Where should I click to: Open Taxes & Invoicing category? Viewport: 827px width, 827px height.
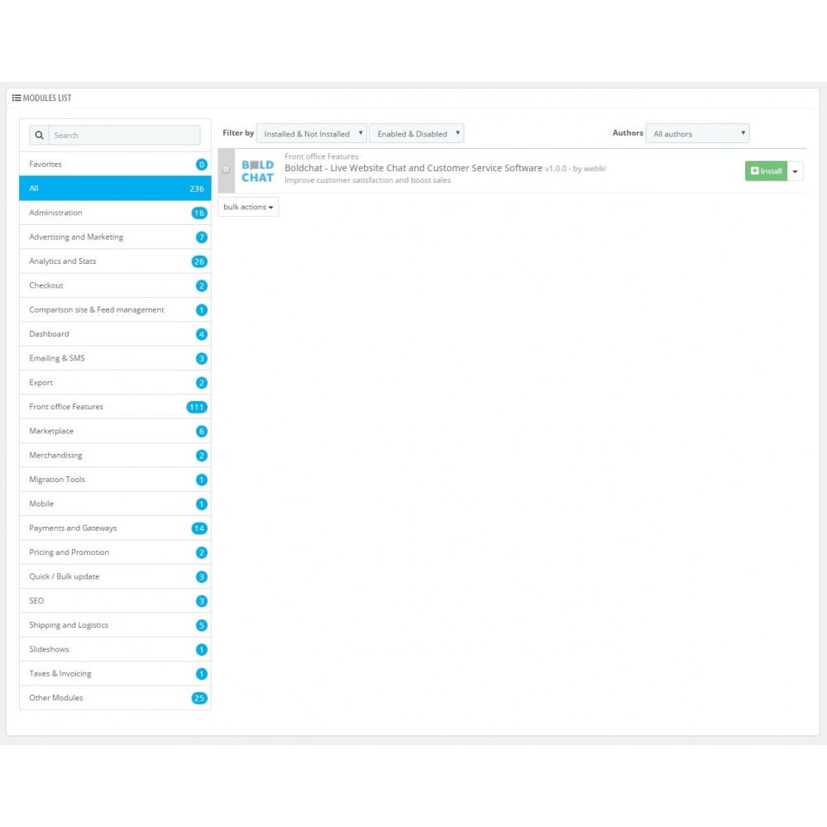115,673
